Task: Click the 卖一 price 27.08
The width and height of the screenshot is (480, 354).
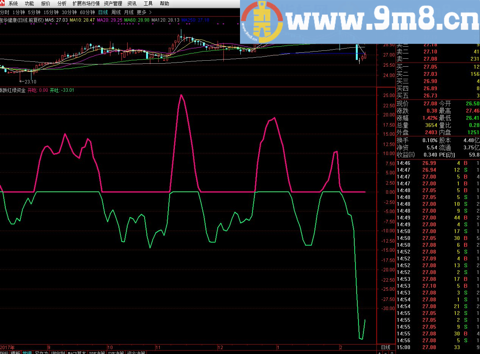Action: (x=430, y=59)
